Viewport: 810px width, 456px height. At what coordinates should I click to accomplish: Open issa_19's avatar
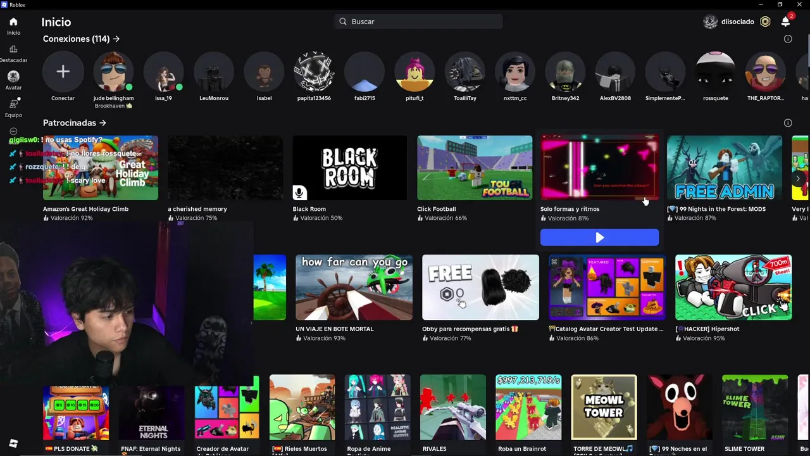(163, 72)
